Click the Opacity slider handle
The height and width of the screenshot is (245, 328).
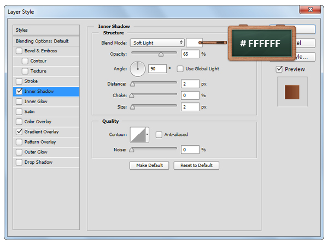pos(161,55)
